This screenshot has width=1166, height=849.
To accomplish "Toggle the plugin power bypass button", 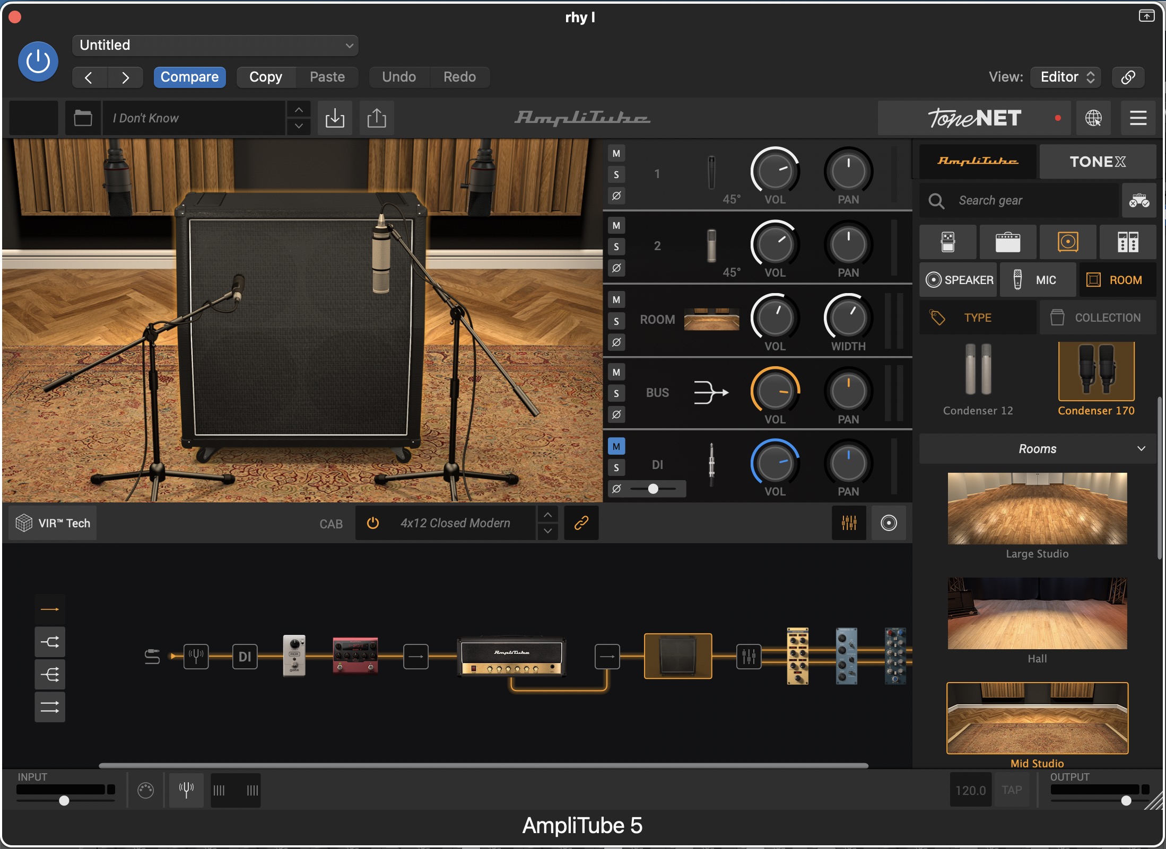I will tap(38, 61).
